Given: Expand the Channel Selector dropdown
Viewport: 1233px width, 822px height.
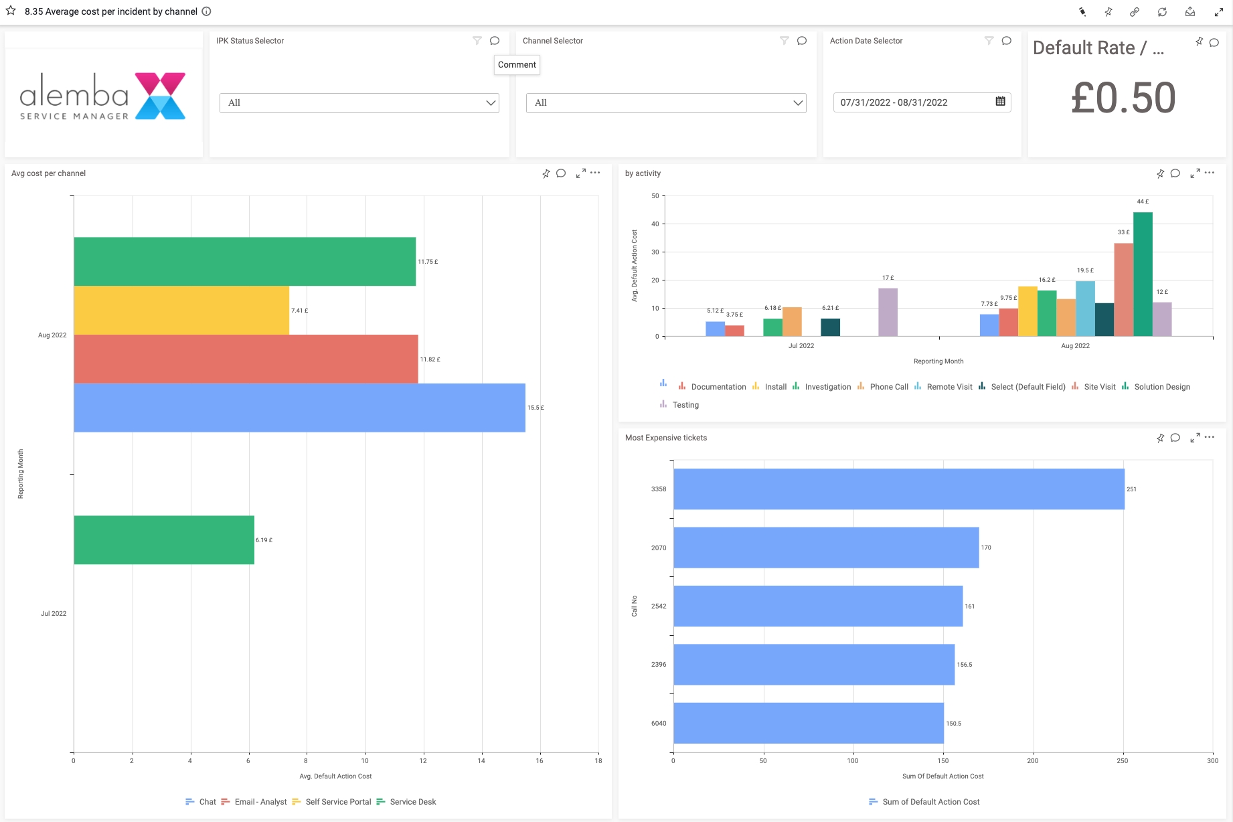Looking at the screenshot, I should (x=665, y=103).
